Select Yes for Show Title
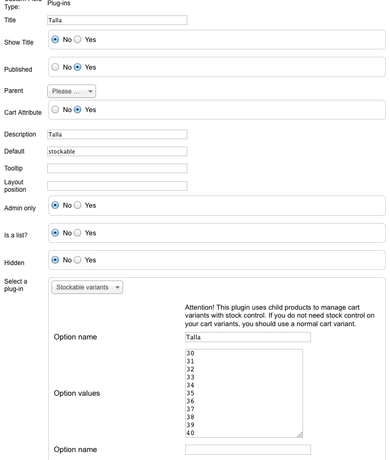The height and width of the screenshot is (460, 390). coord(77,39)
